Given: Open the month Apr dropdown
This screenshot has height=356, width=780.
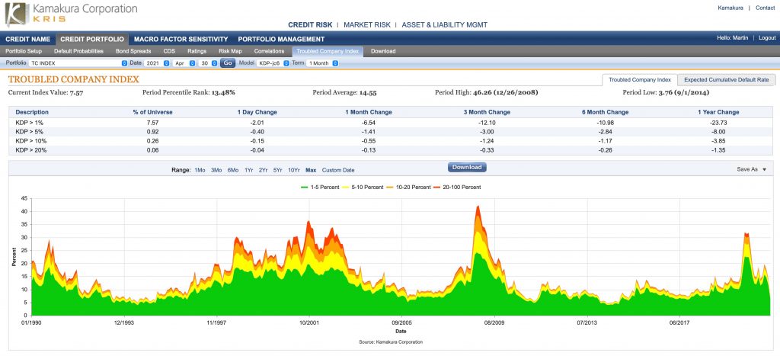Looking at the screenshot, I should [184, 63].
